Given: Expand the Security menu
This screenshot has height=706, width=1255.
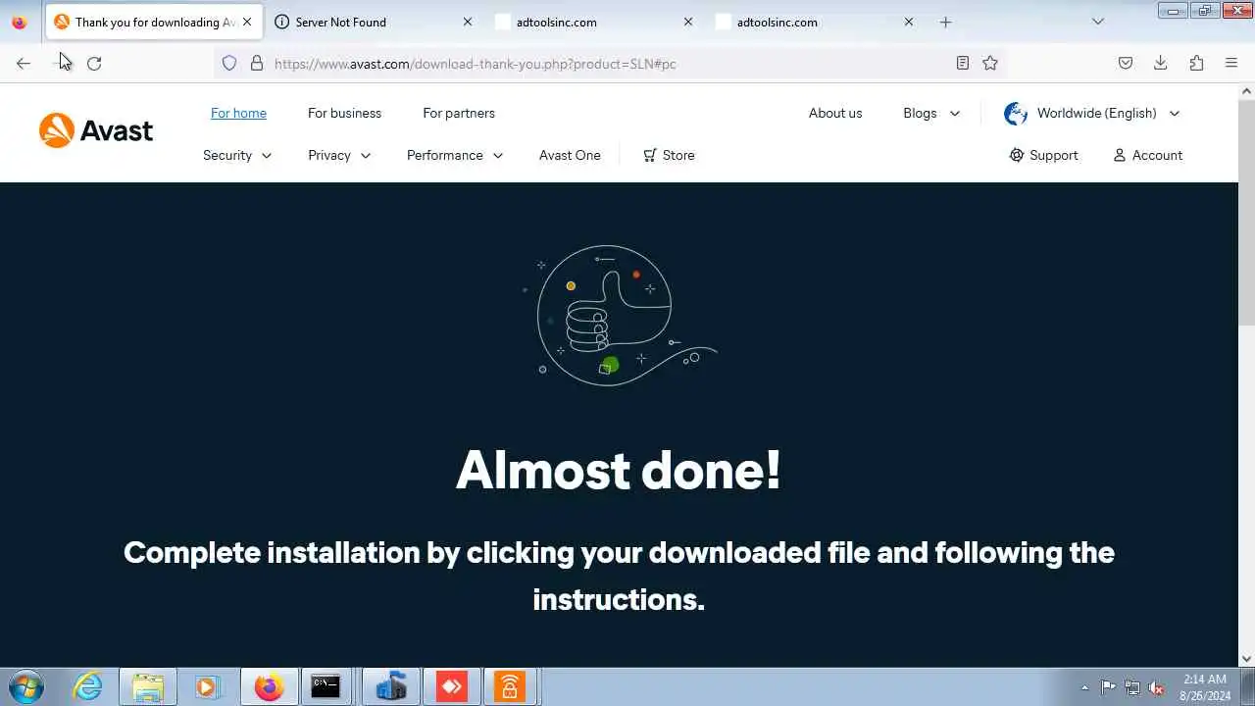Looking at the screenshot, I should click(x=237, y=155).
